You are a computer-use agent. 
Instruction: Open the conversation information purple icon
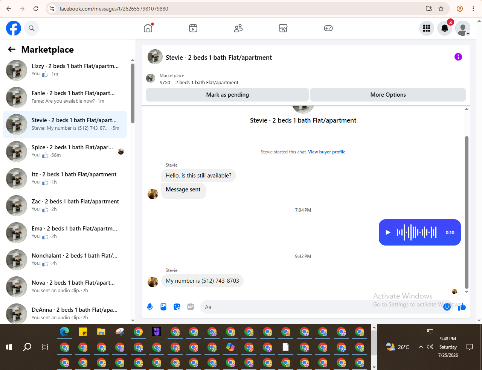click(x=458, y=57)
